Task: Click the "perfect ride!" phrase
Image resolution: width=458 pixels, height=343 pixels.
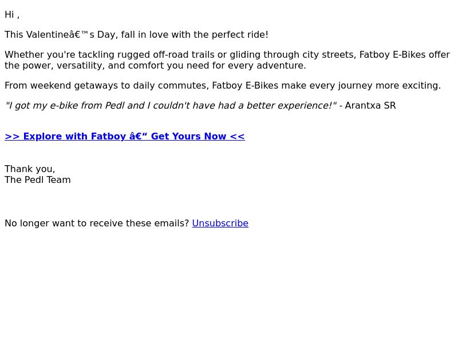Action: point(240,34)
